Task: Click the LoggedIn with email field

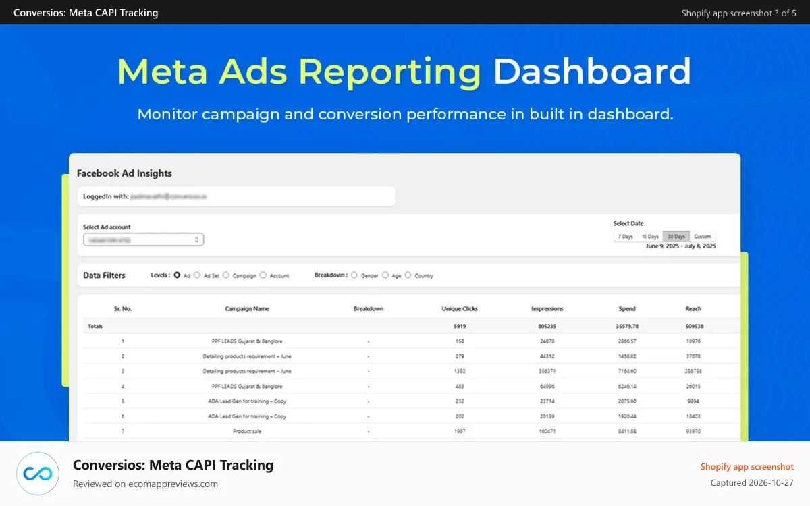Action: (x=236, y=196)
